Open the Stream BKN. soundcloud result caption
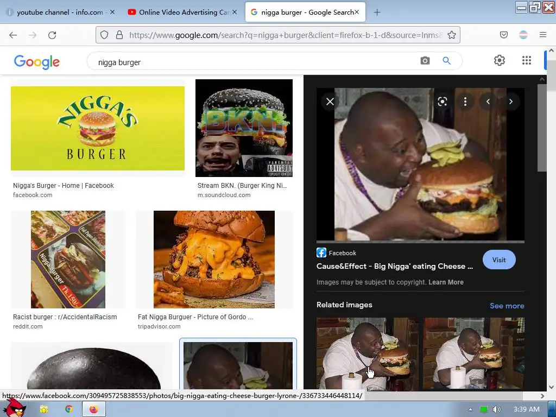Image resolution: width=556 pixels, height=417 pixels. click(242, 186)
